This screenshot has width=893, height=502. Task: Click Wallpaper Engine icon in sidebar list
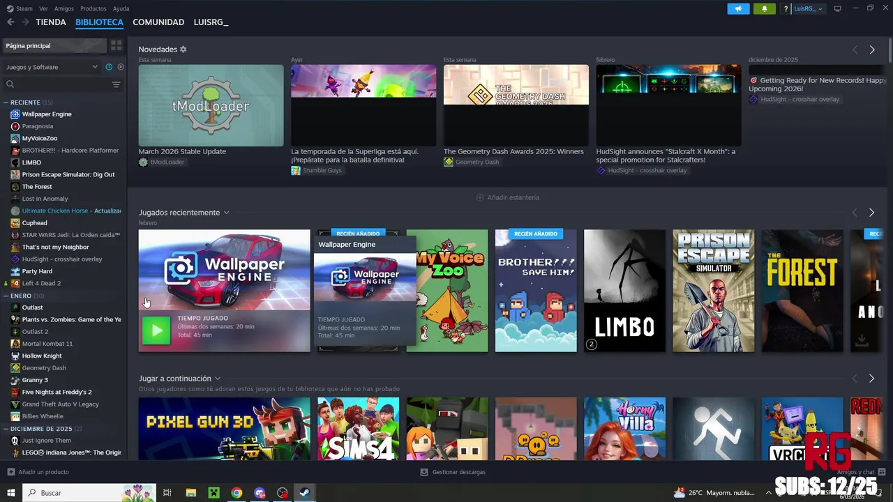click(x=15, y=114)
